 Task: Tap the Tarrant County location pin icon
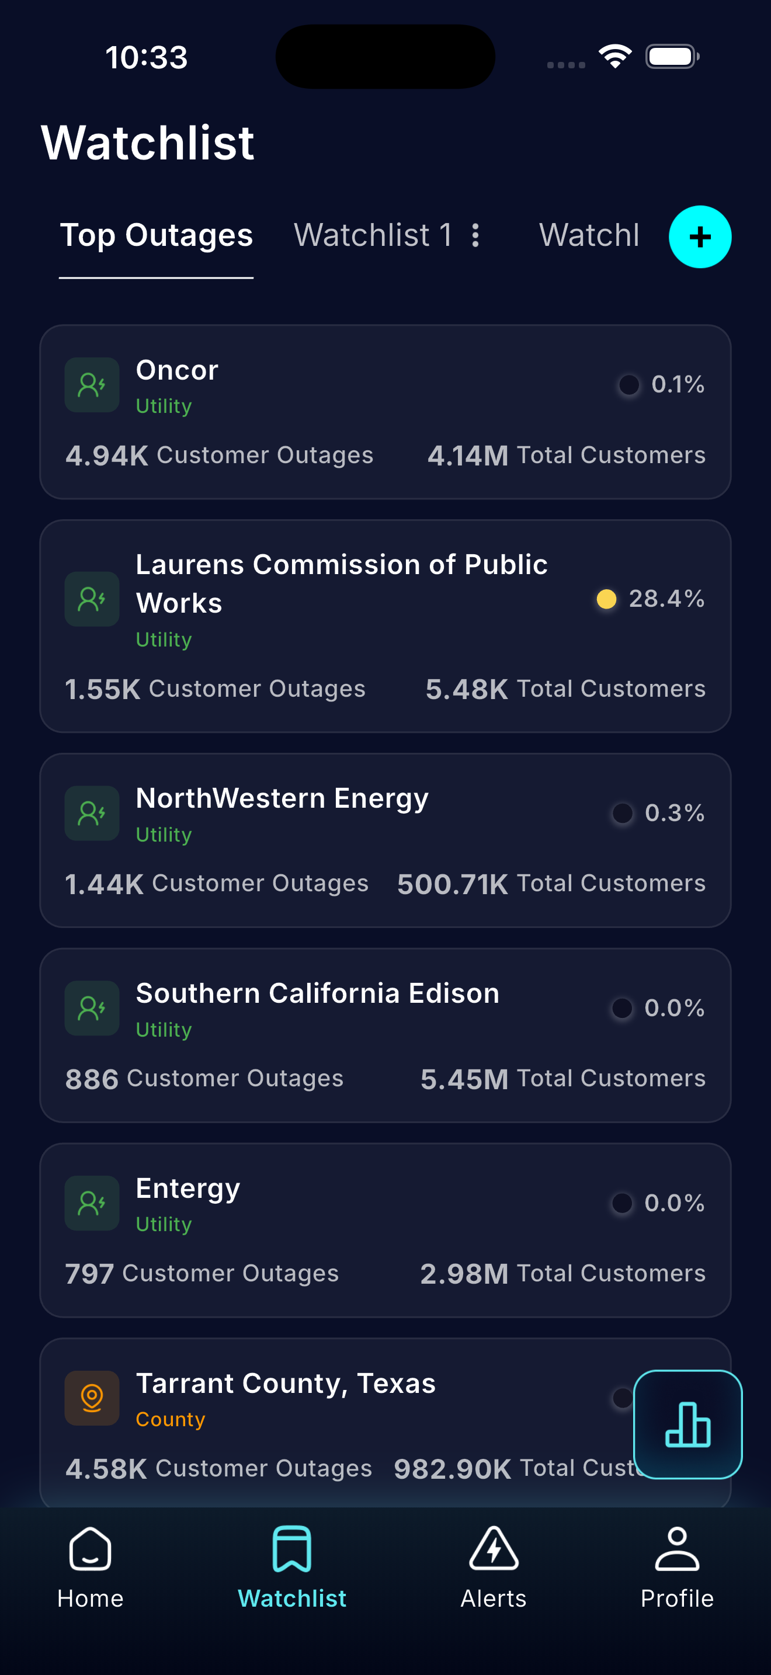[x=92, y=1398]
